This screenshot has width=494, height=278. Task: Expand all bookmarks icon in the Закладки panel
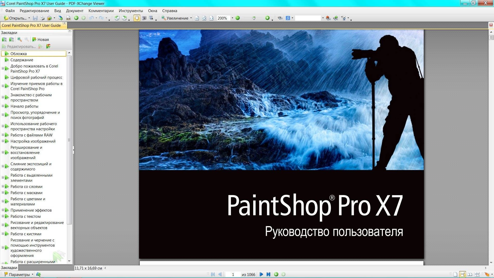[x=4, y=39]
